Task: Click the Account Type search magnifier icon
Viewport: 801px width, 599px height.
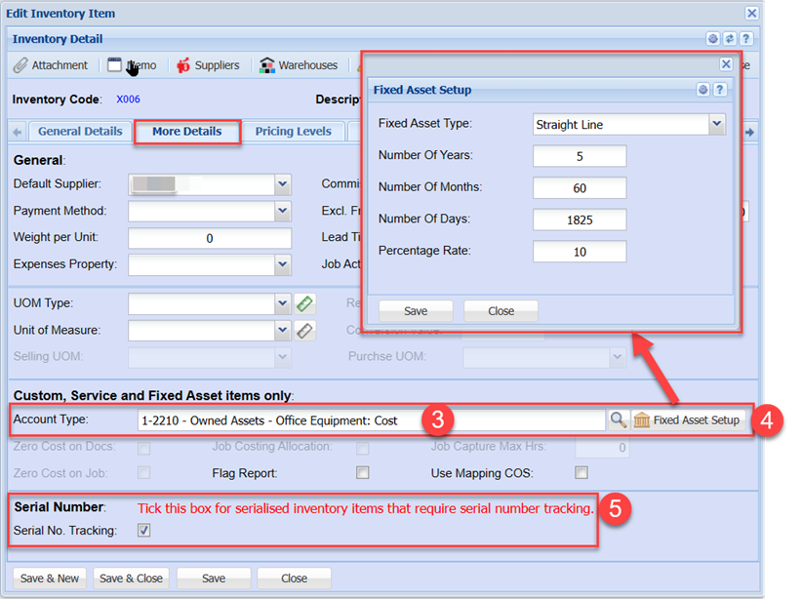Action: (619, 419)
